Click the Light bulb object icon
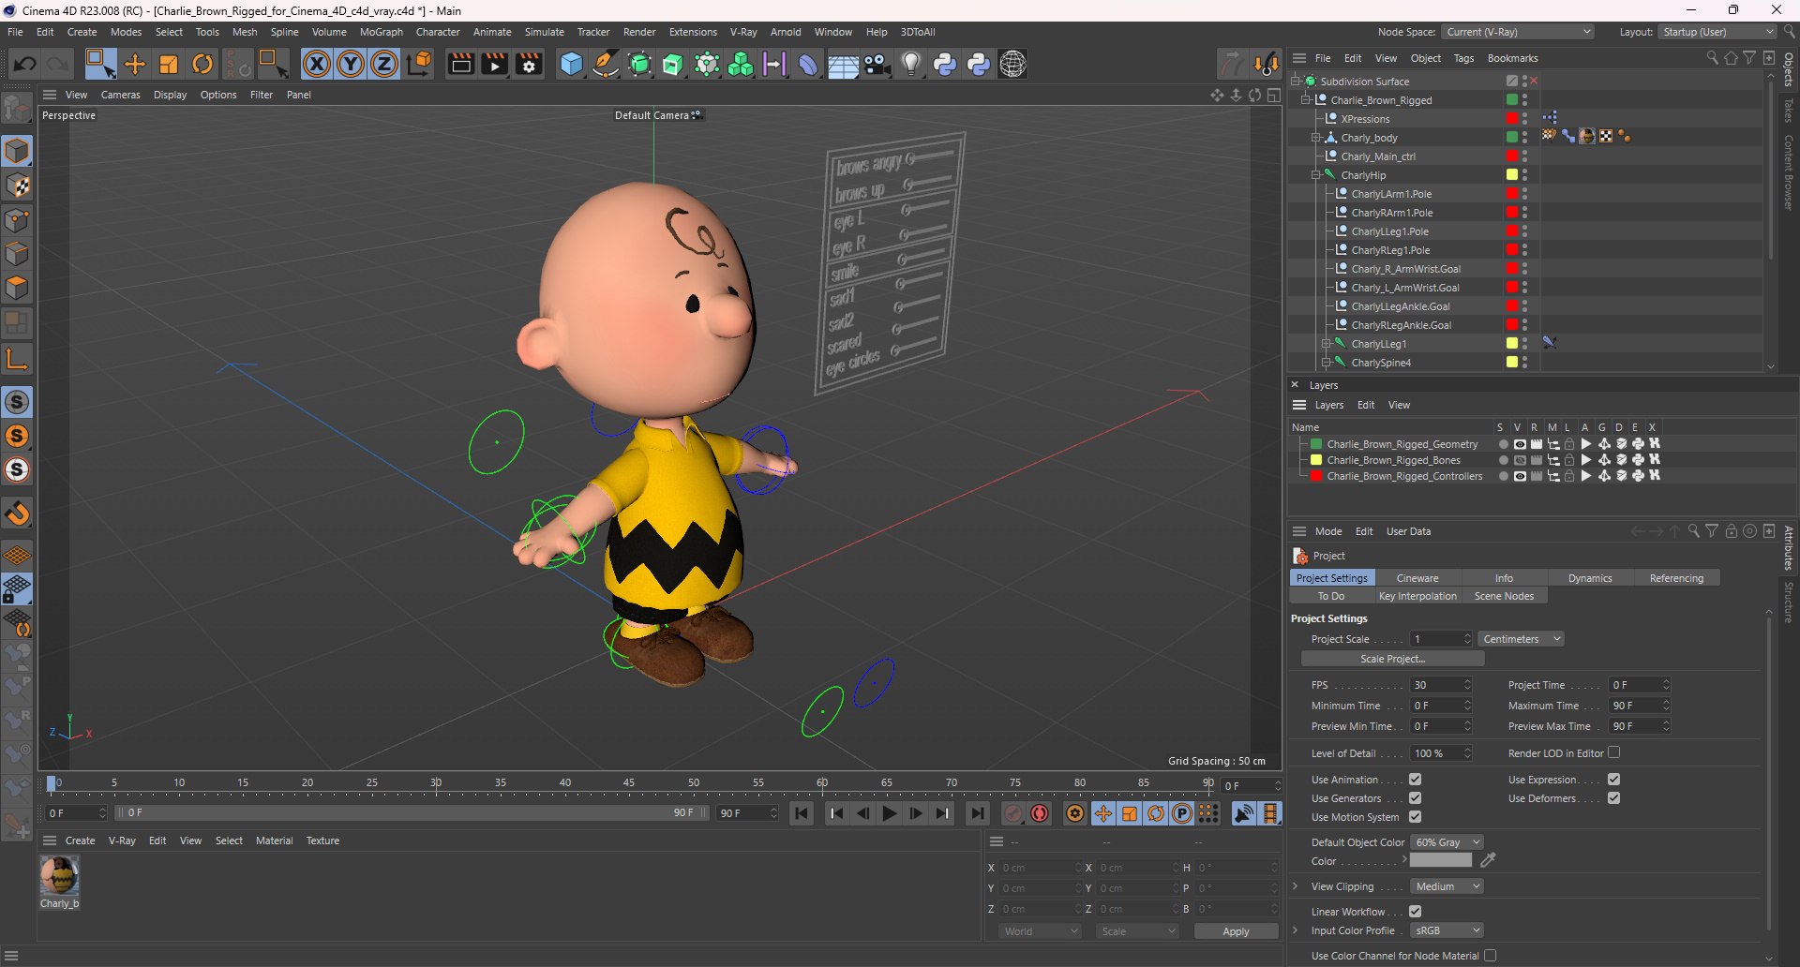The height and width of the screenshot is (967, 1800). 911,64
